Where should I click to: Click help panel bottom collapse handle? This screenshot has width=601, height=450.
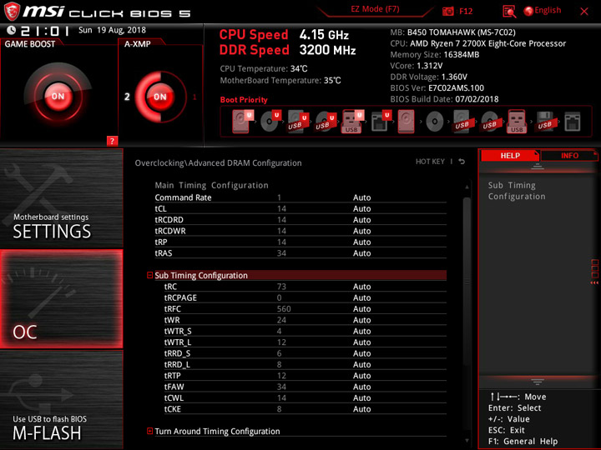coord(538,382)
